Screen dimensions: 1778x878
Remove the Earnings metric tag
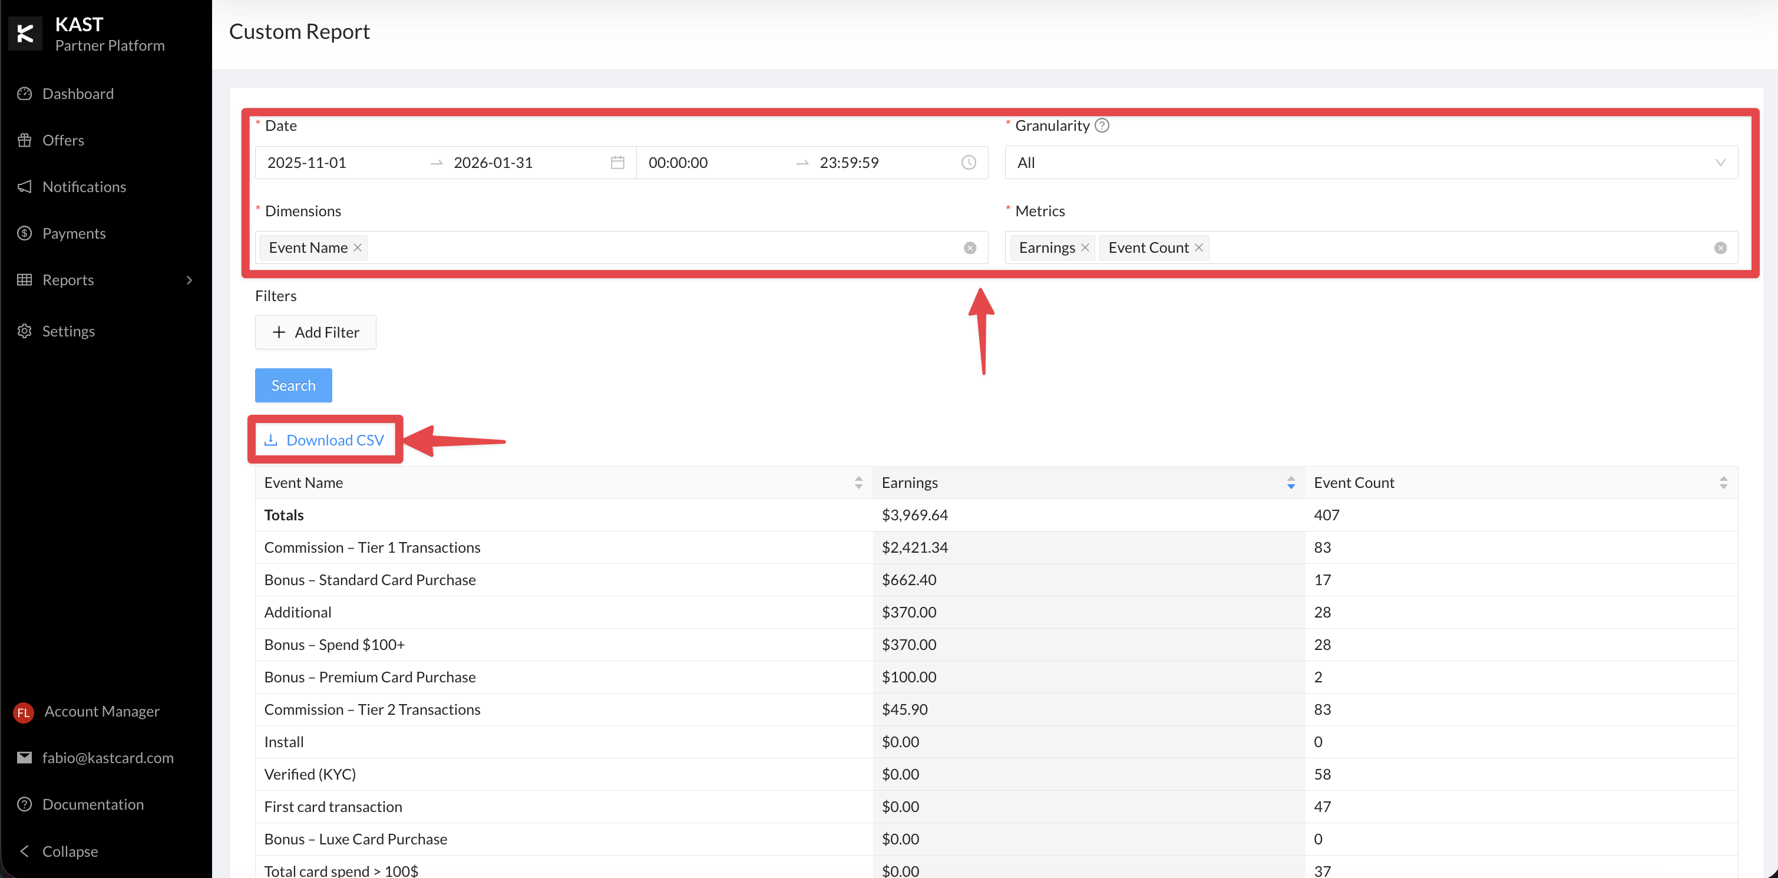point(1085,248)
